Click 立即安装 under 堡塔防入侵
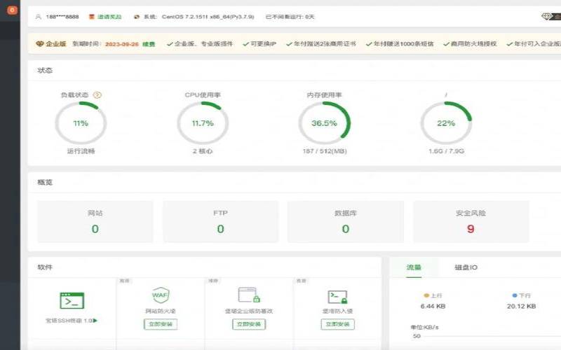561x350 pixels. click(337, 325)
